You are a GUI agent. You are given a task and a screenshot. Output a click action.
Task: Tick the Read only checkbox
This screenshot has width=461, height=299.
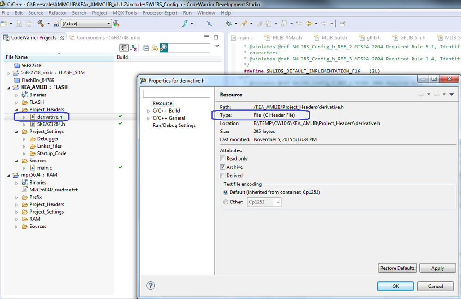(222, 158)
